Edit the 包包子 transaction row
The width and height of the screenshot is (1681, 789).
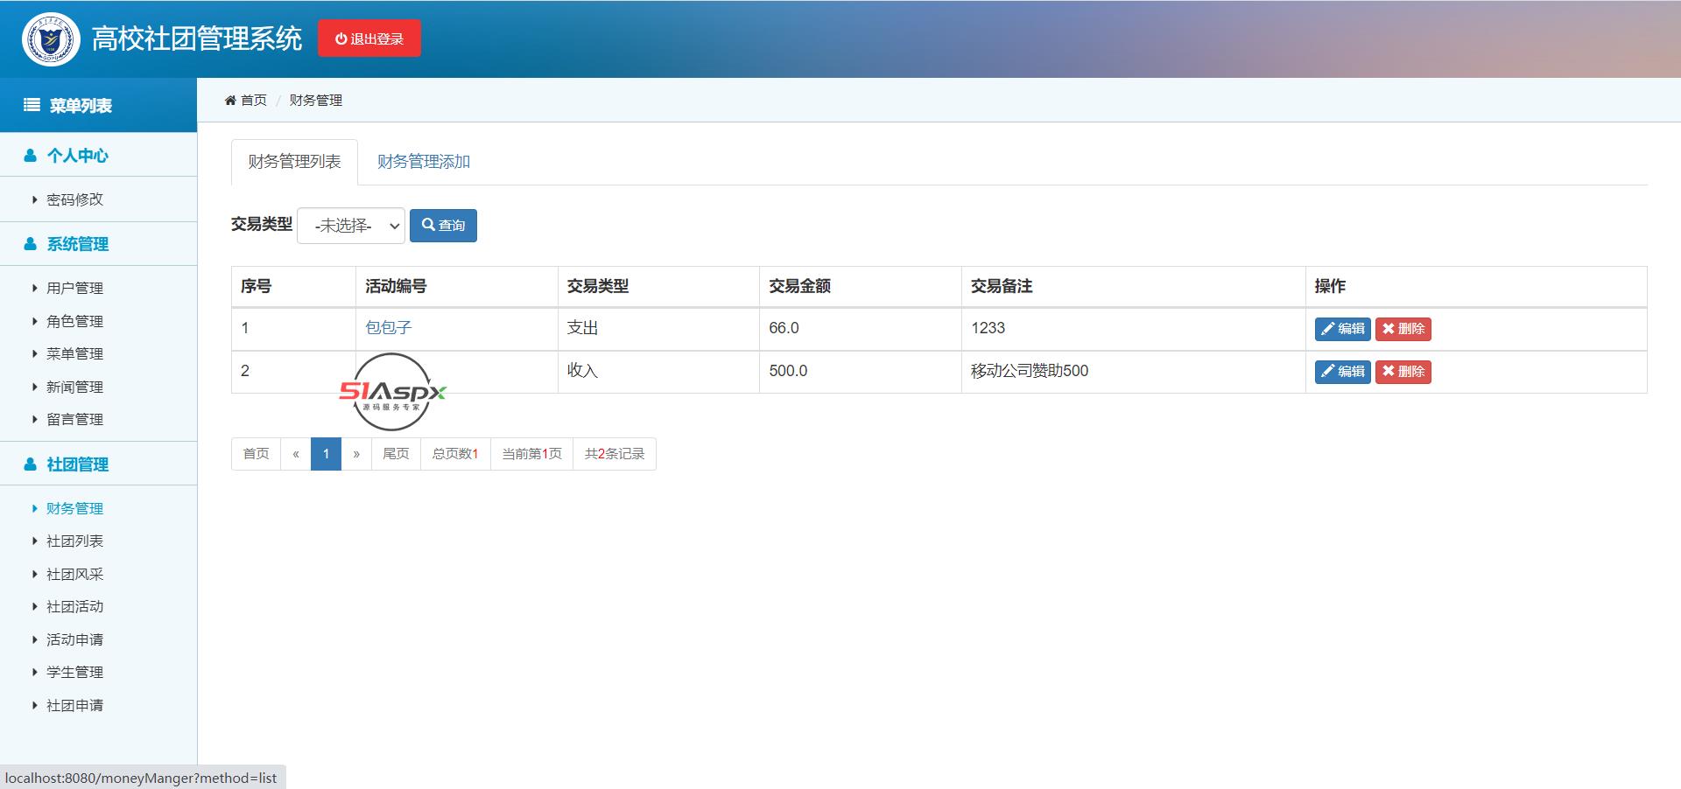pyautogui.click(x=1341, y=329)
